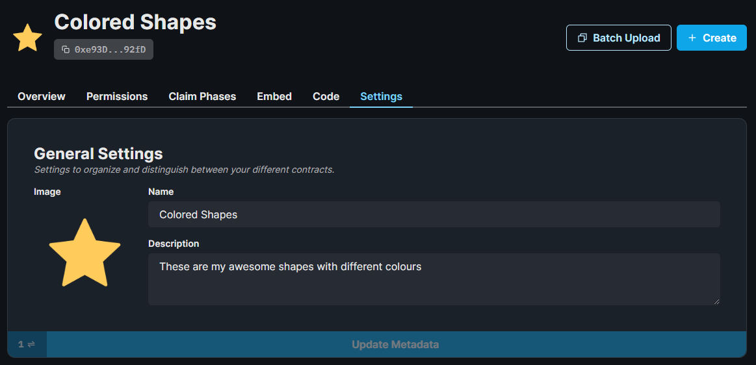Click the star logo beside the page title
This screenshot has width=756, height=365.
[27, 38]
